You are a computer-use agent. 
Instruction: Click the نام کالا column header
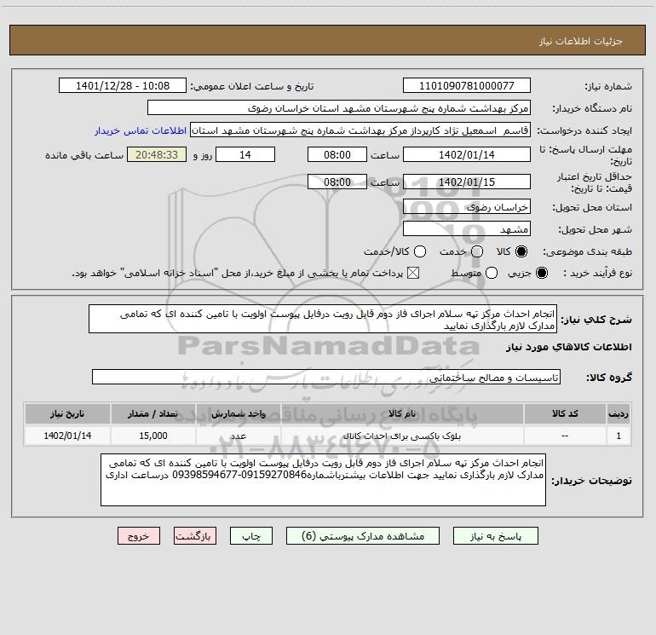point(402,413)
